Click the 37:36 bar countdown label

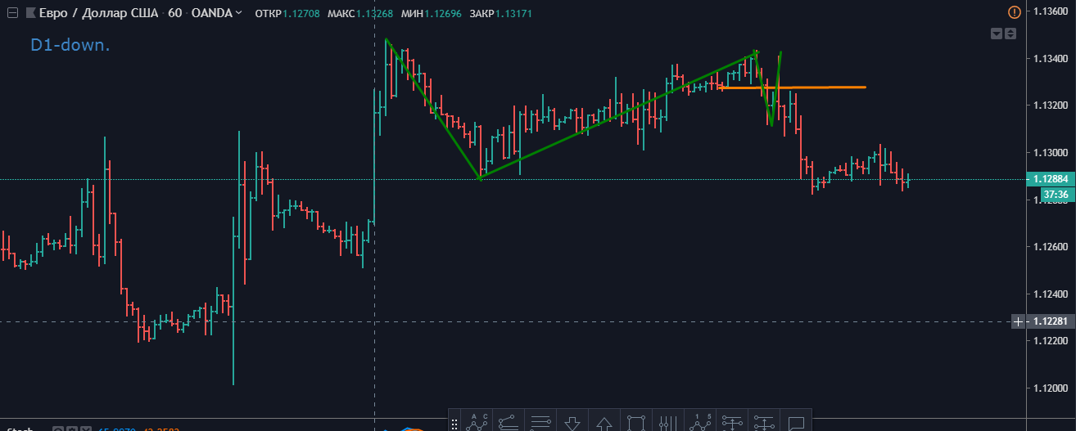tap(1056, 195)
